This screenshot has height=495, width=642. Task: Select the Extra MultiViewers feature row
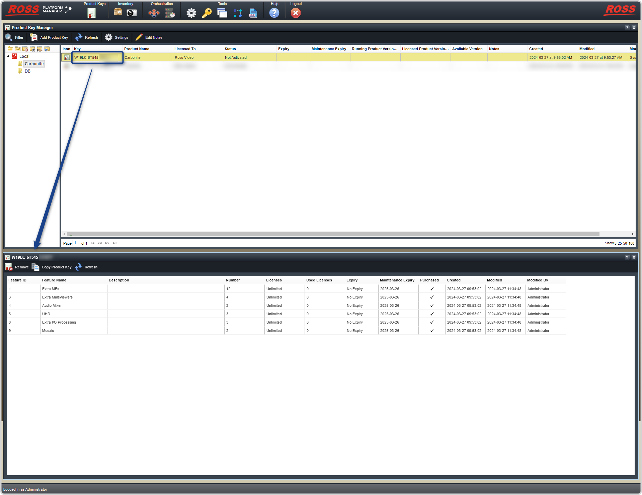286,297
